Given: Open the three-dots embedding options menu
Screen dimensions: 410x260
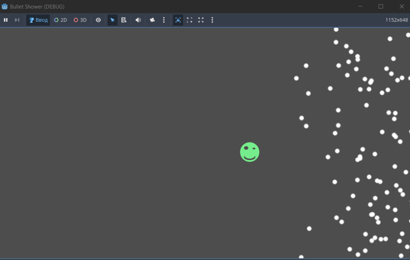Looking at the screenshot, I should [212, 20].
